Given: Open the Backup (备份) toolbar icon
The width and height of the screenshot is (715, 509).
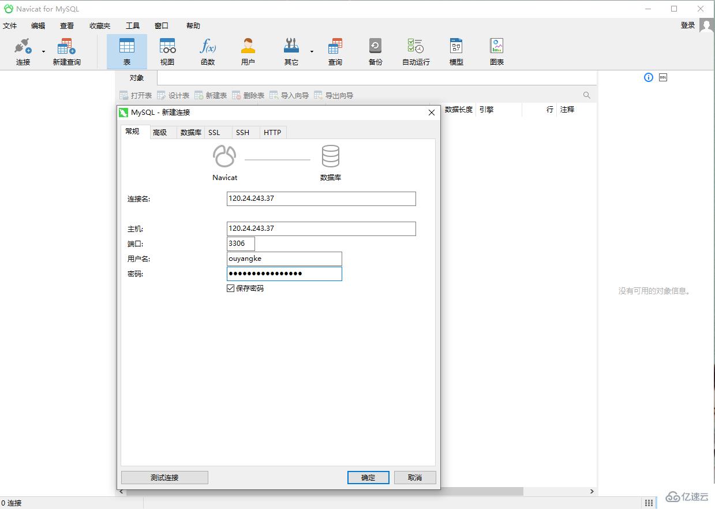Looking at the screenshot, I should (x=376, y=52).
